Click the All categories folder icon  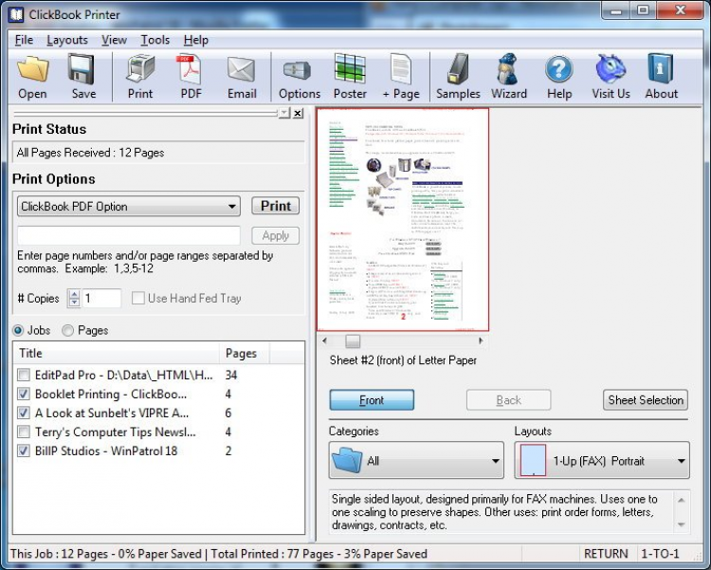click(347, 460)
